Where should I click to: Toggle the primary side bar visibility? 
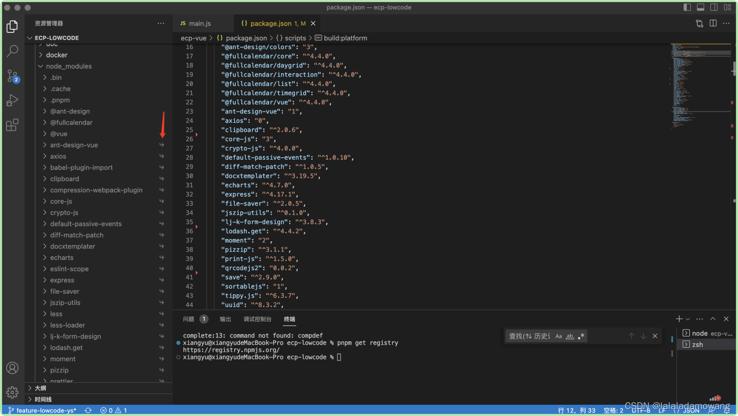687,7
